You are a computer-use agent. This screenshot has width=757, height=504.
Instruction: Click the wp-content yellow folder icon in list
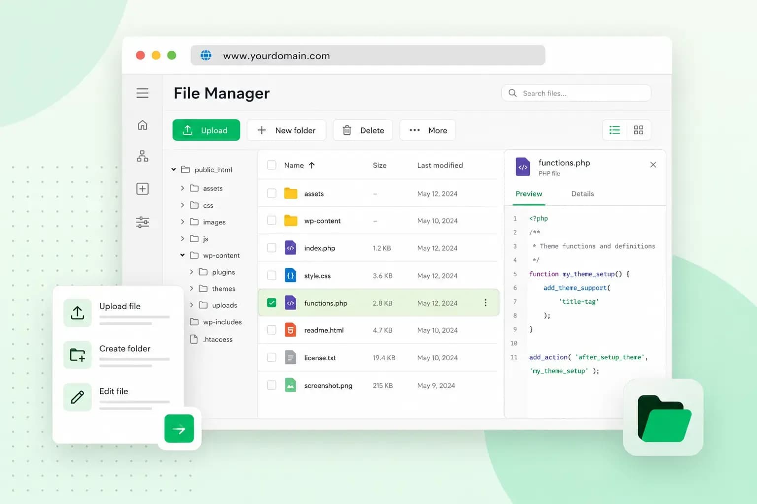pos(291,220)
